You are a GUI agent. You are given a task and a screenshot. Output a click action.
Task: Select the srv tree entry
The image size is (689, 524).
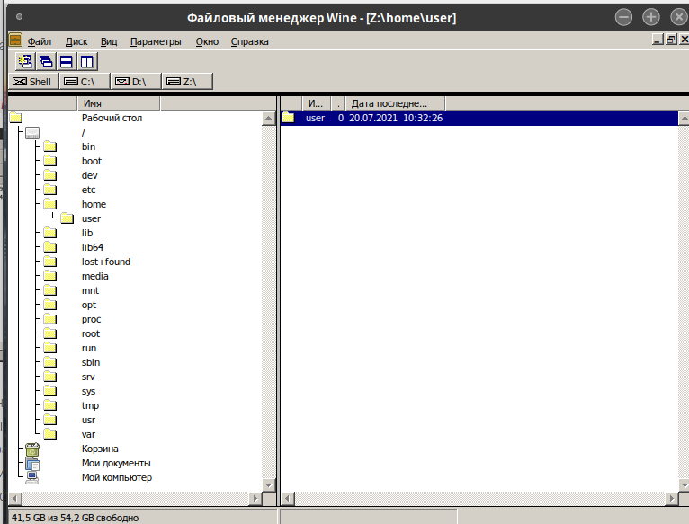pos(88,377)
